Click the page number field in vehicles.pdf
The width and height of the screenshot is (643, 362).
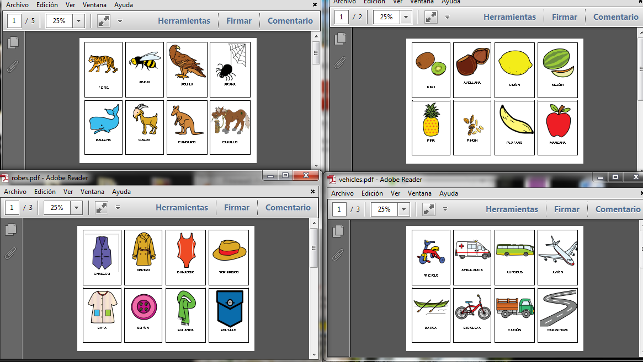click(338, 209)
